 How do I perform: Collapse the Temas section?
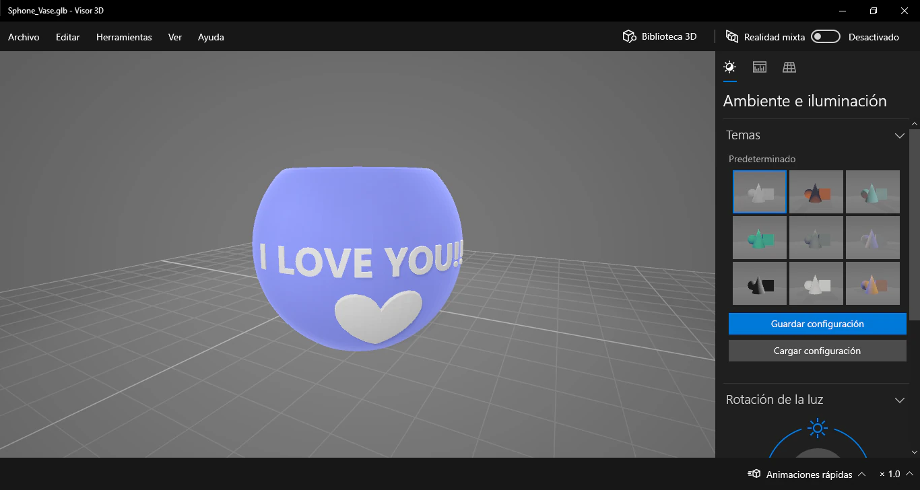(x=899, y=135)
